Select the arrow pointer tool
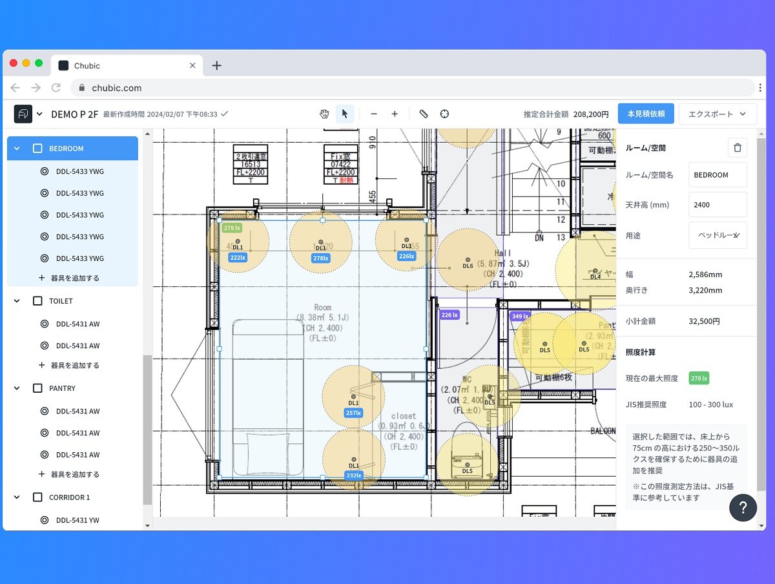The height and width of the screenshot is (584, 775). pyautogui.click(x=345, y=114)
